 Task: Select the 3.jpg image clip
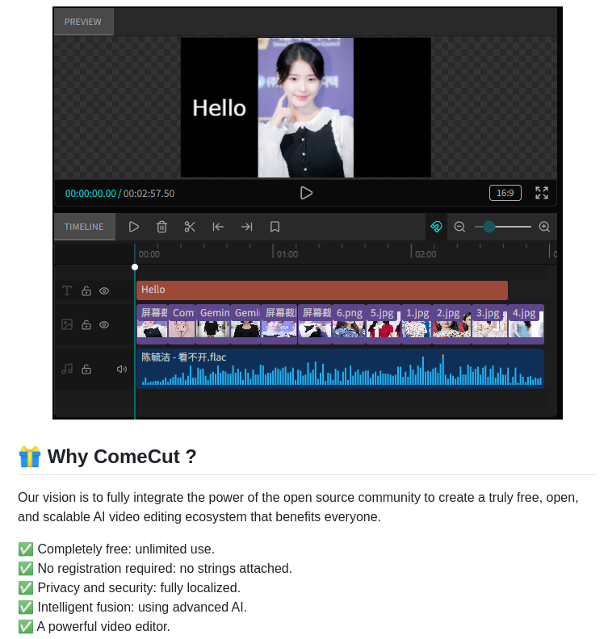click(x=489, y=324)
